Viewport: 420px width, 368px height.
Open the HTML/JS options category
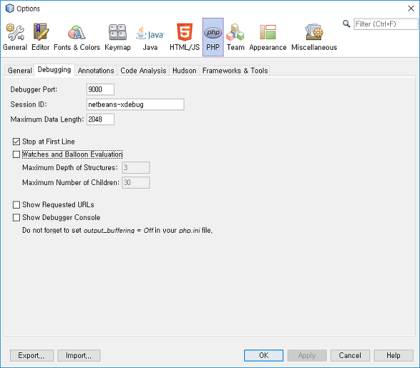(184, 37)
